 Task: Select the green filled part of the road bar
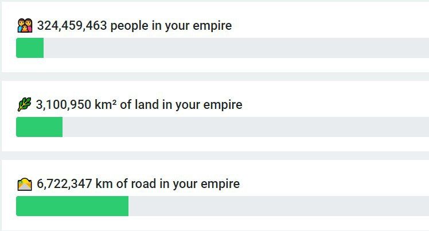click(x=72, y=206)
